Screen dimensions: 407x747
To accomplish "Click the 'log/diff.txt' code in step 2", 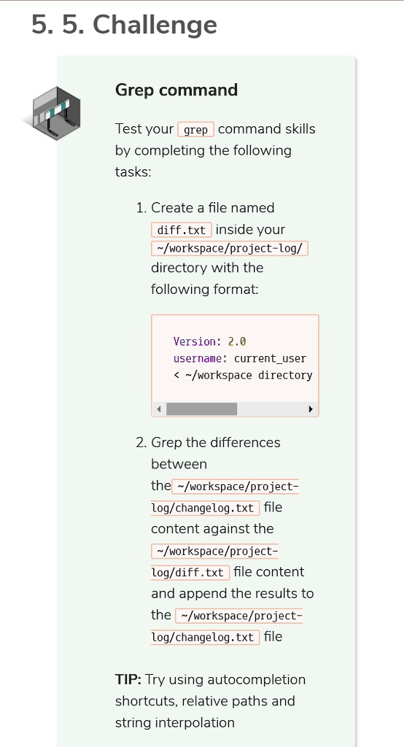I will 190,573.
